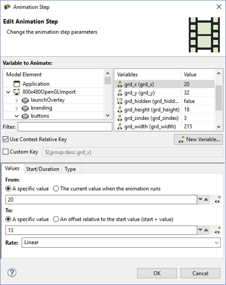Click the Application window icon in tree

coord(17,84)
